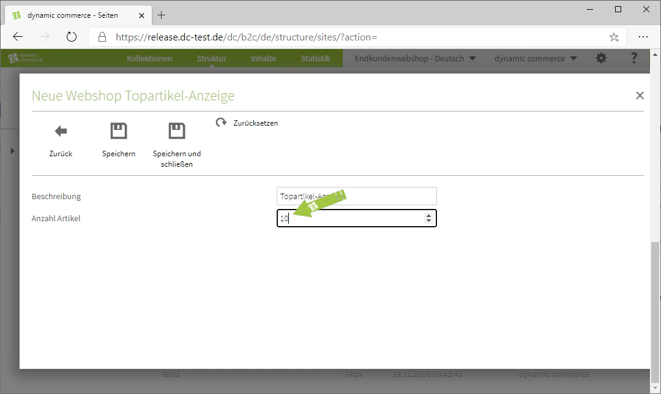Click the Speichern floppy disk icon
Viewport: 661px width, 394px height.
point(119,131)
